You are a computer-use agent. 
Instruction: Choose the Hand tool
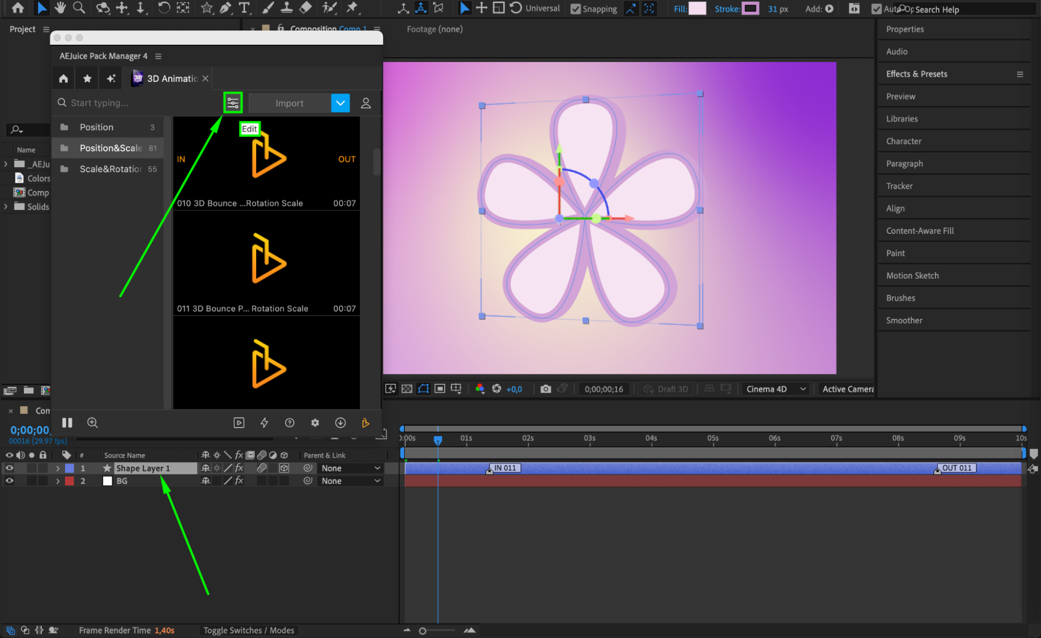pyautogui.click(x=60, y=8)
